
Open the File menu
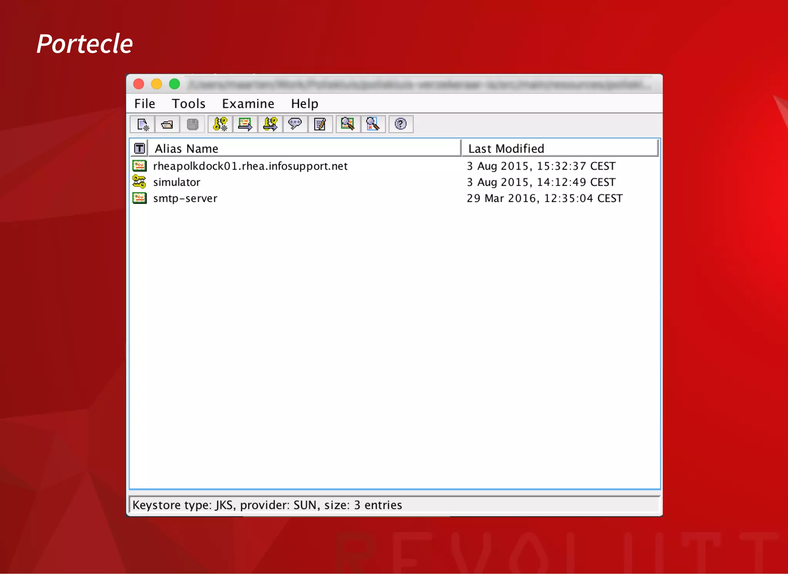[x=145, y=104]
